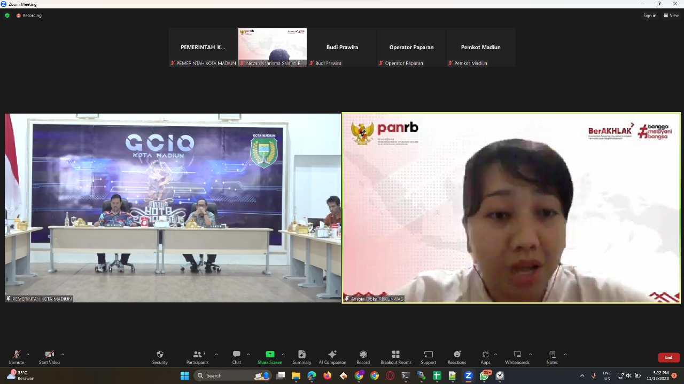This screenshot has width=684, height=384.
Task: Open the Apps menu item
Action: pyautogui.click(x=485, y=356)
